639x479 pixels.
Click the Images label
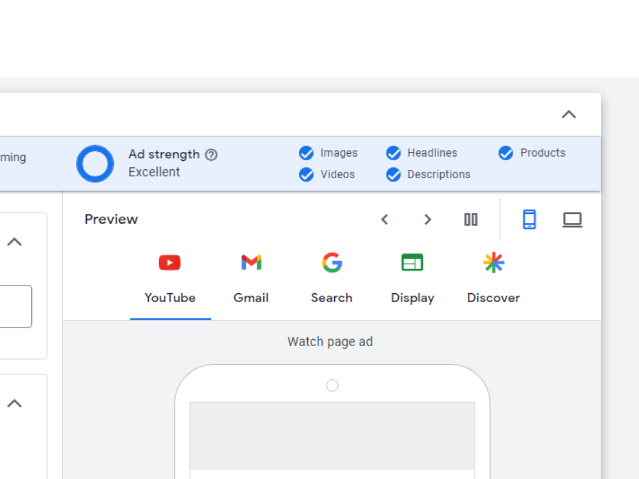tap(339, 153)
